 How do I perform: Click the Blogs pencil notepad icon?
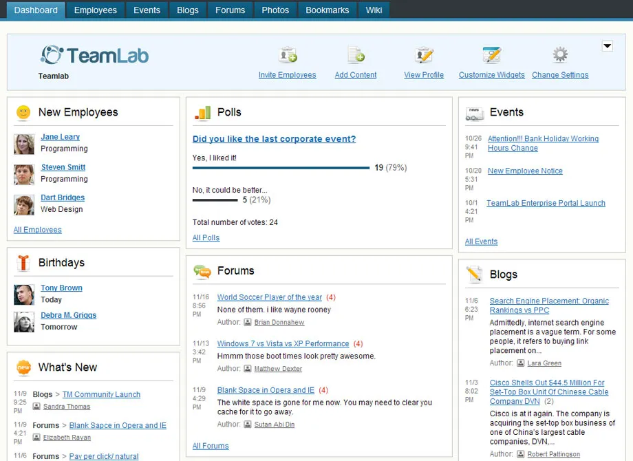pyautogui.click(x=475, y=275)
